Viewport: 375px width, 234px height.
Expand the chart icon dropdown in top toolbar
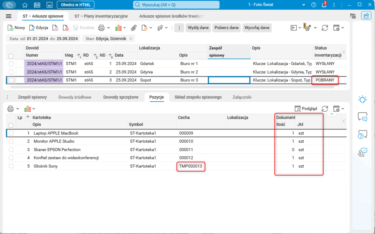coord(124,28)
